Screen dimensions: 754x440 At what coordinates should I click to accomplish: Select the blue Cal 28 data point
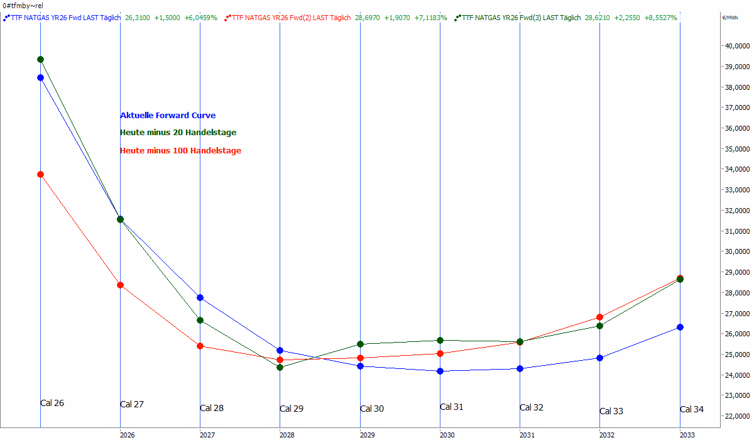click(x=200, y=298)
